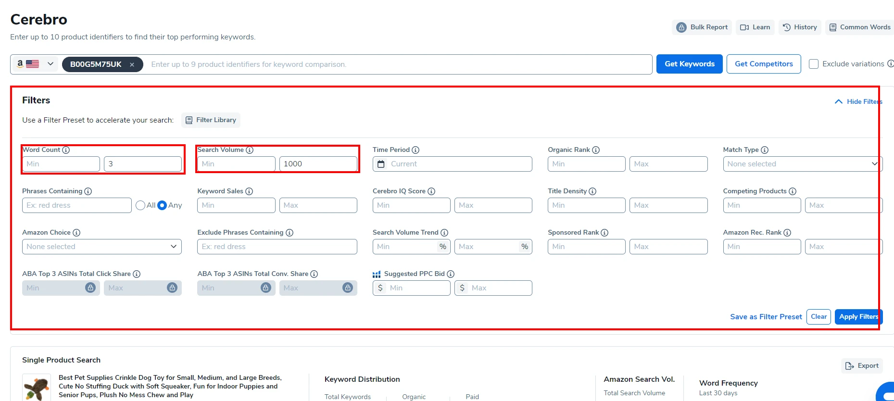This screenshot has height=401, width=894.
Task: Click the Search Volume info icon
Action: point(250,150)
